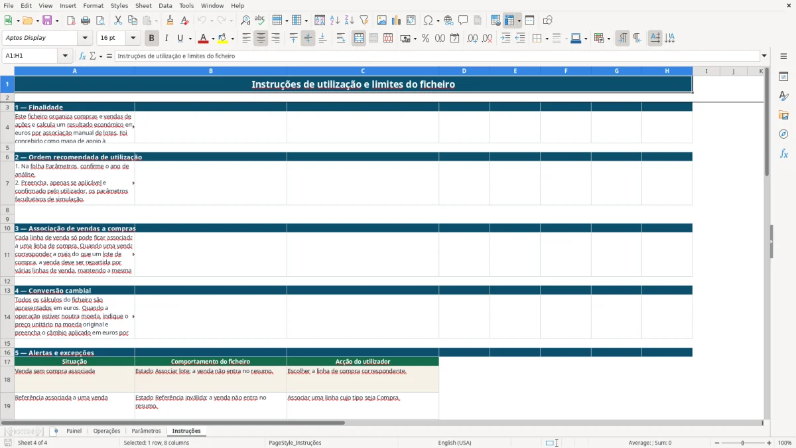
Task: Activate Clone Formatting paintbrush
Action: pos(170,21)
